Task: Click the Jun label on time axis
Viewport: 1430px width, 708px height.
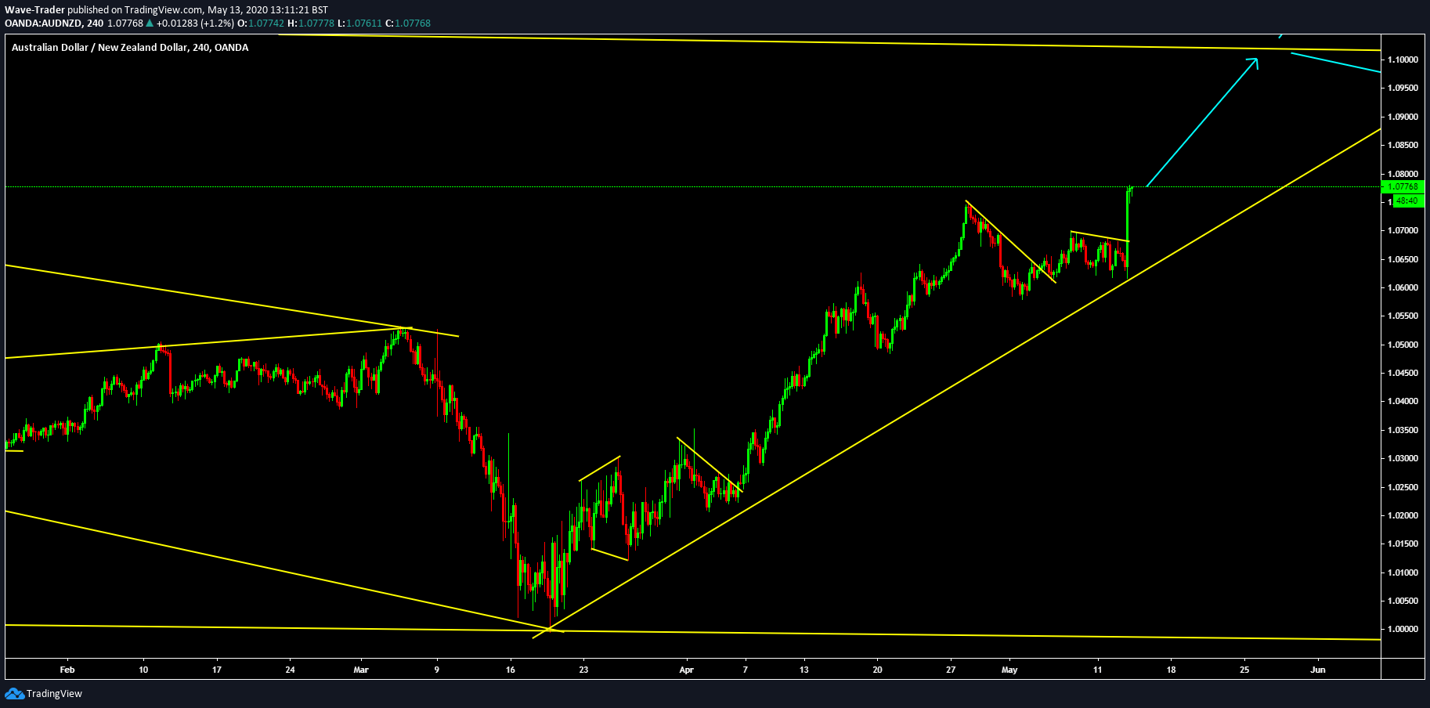Action: [1318, 670]
